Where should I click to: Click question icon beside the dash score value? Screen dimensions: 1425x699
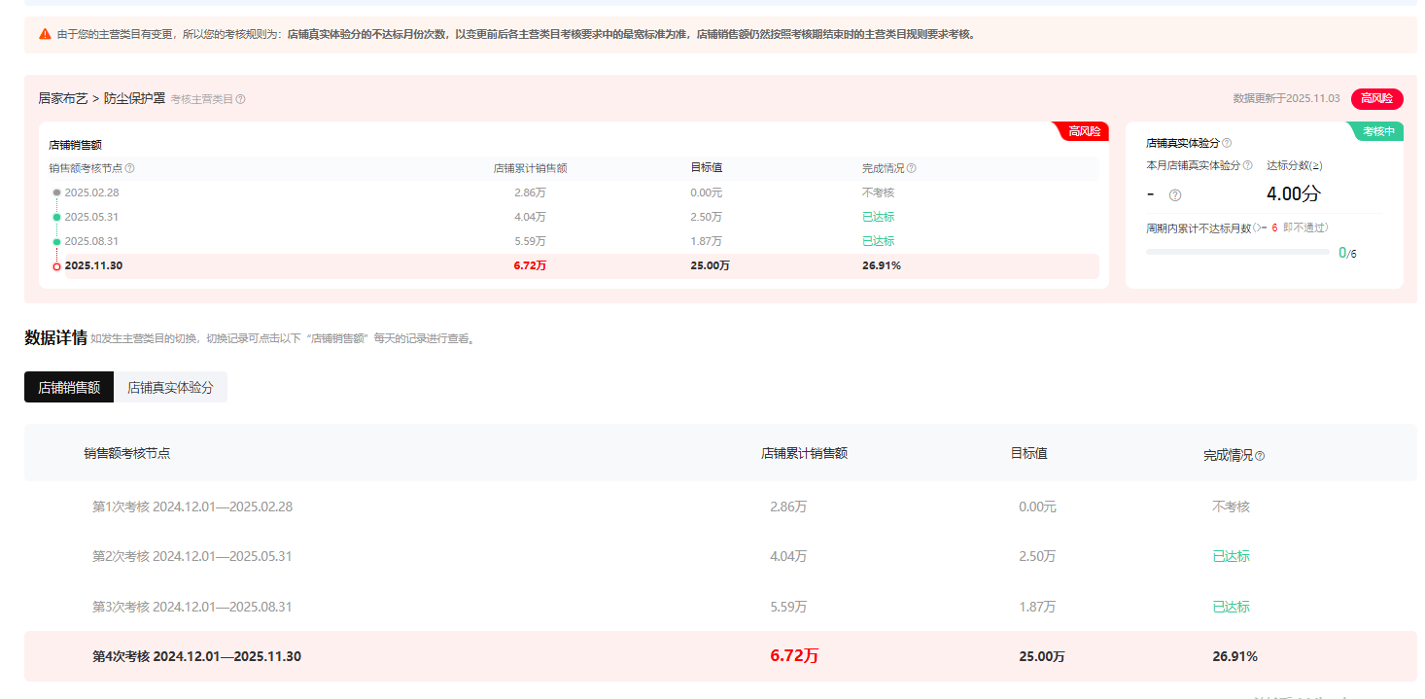click(1175, 195)
